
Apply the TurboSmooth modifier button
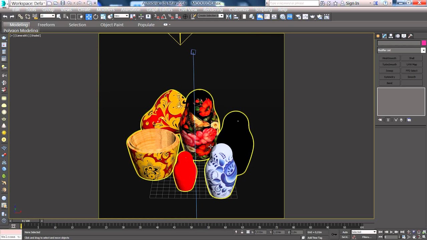coord(389,65)
